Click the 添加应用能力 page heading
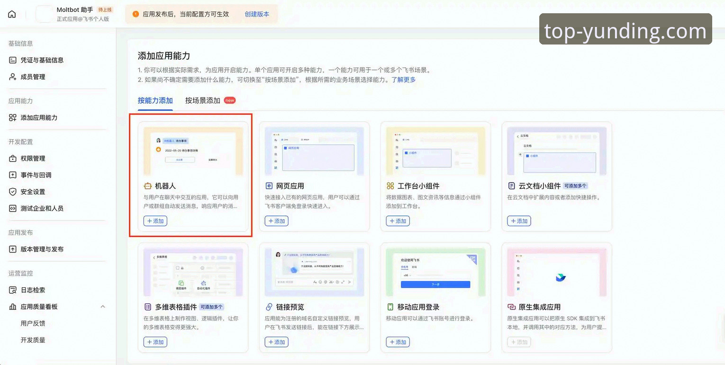Viewport: 725px width, 365px height. tap(164, 56)
